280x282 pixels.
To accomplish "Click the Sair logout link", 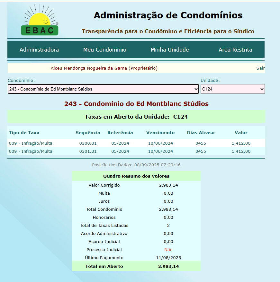I will [x=260, y=68].
